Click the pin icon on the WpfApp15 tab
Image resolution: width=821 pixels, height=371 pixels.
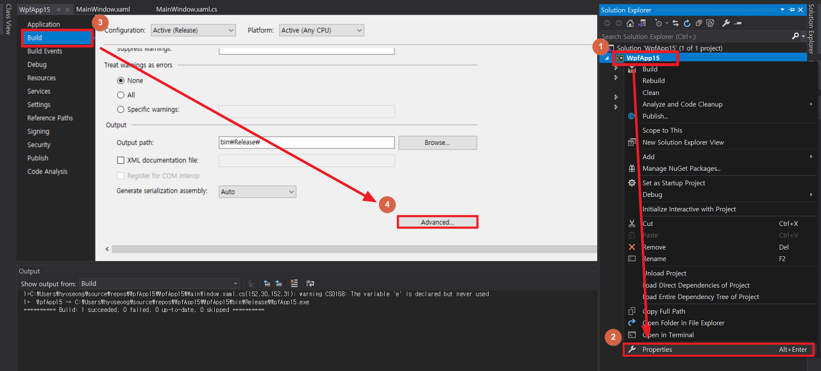point(58,10)
